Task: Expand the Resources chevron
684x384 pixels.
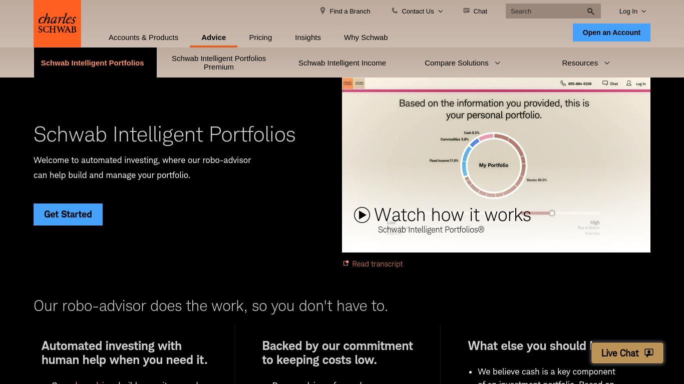Action: click(x=607, y=63)
